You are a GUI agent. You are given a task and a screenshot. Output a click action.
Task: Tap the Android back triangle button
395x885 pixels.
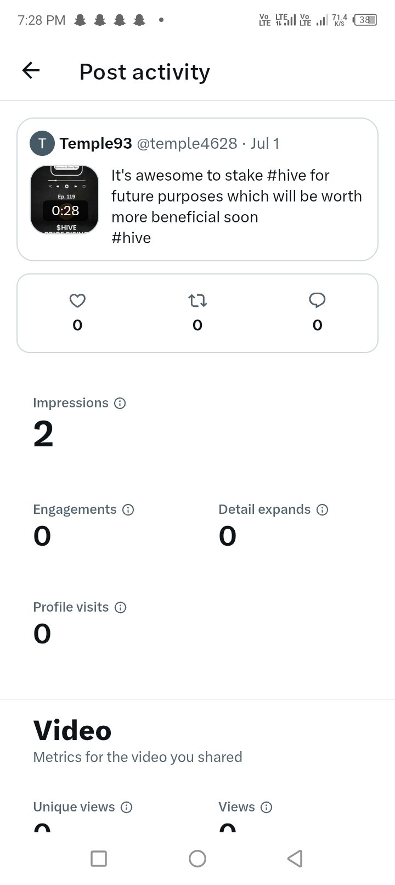(x=295, y=859)
